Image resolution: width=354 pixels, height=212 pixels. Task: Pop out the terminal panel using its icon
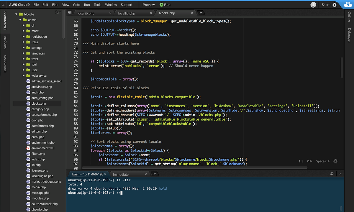point(332,174)
